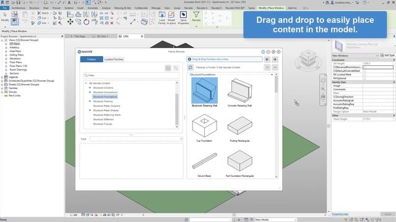
Task: Close the Project Browser panel
Action: click(62, 36)
